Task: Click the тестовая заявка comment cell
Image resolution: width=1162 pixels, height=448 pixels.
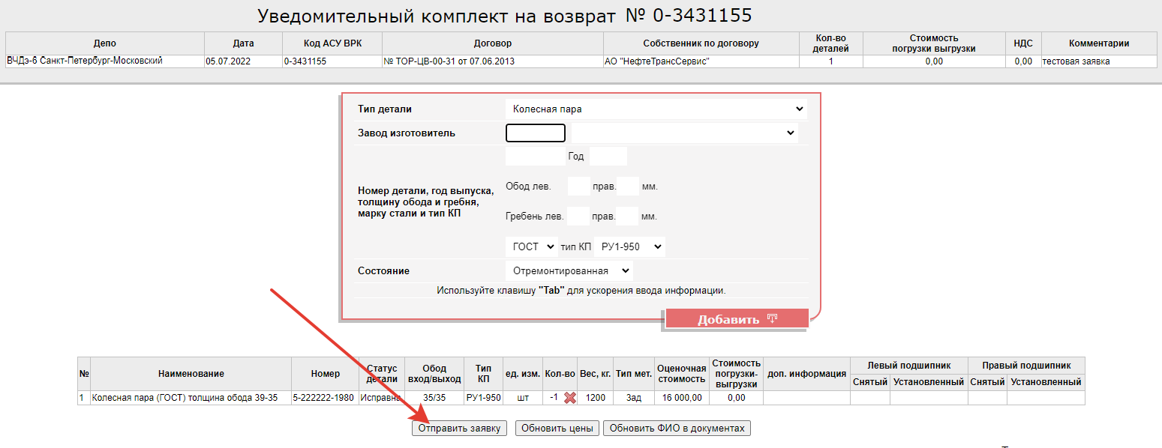Action: 1098,61
